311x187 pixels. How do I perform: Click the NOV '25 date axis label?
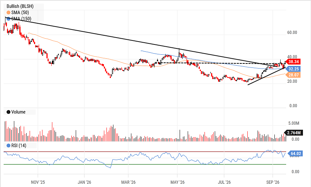(x=38, y=182)
